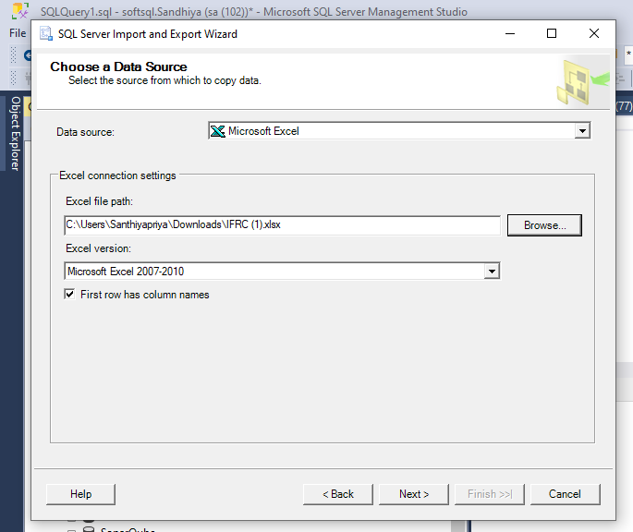Screen dimensions: 633x532
Task: Cancel the Import and Export Wizard
Action: point(565,494)
